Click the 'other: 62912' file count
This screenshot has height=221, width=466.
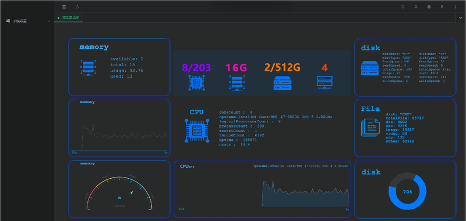click(x=400, y=142)
